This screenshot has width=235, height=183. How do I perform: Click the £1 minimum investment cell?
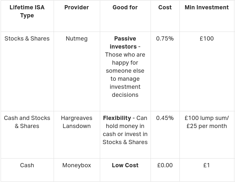tap(207, 165)
